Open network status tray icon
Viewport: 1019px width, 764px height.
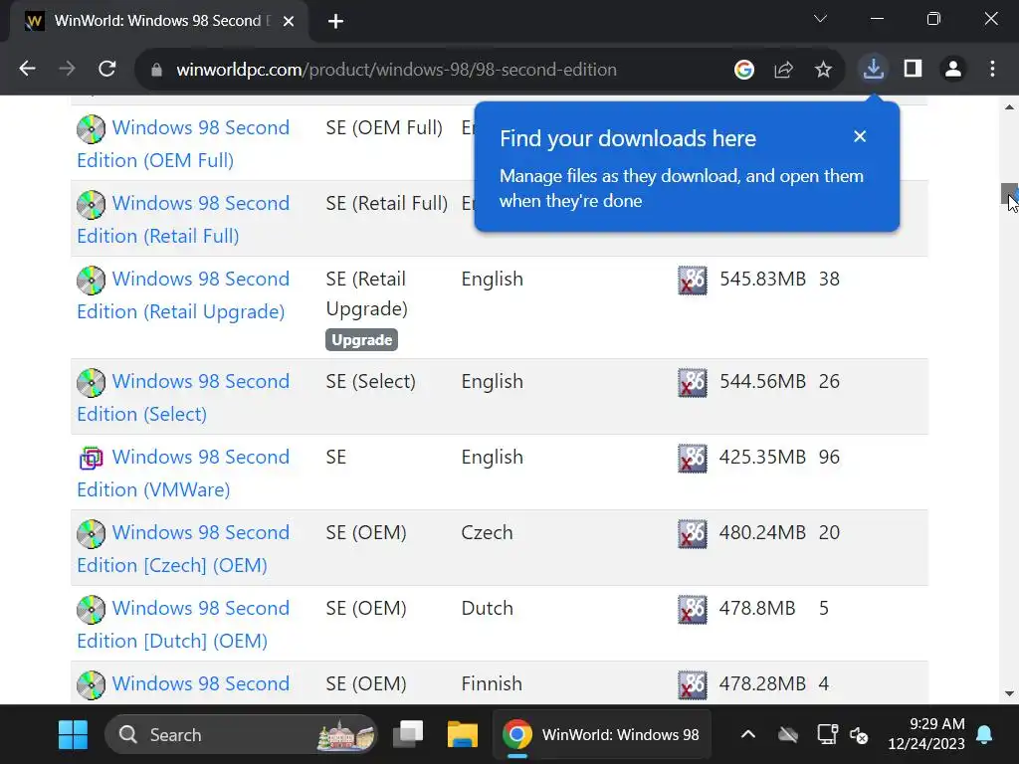(827, 735)
